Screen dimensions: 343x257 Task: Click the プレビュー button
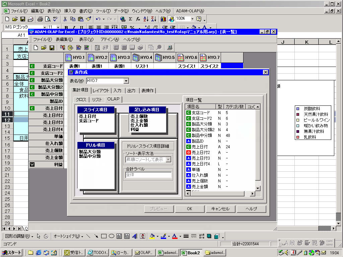click(158, 209)
